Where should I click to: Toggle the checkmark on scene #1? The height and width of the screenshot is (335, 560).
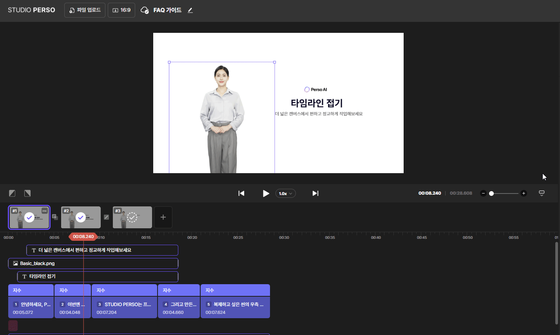[x=29, y=217]
